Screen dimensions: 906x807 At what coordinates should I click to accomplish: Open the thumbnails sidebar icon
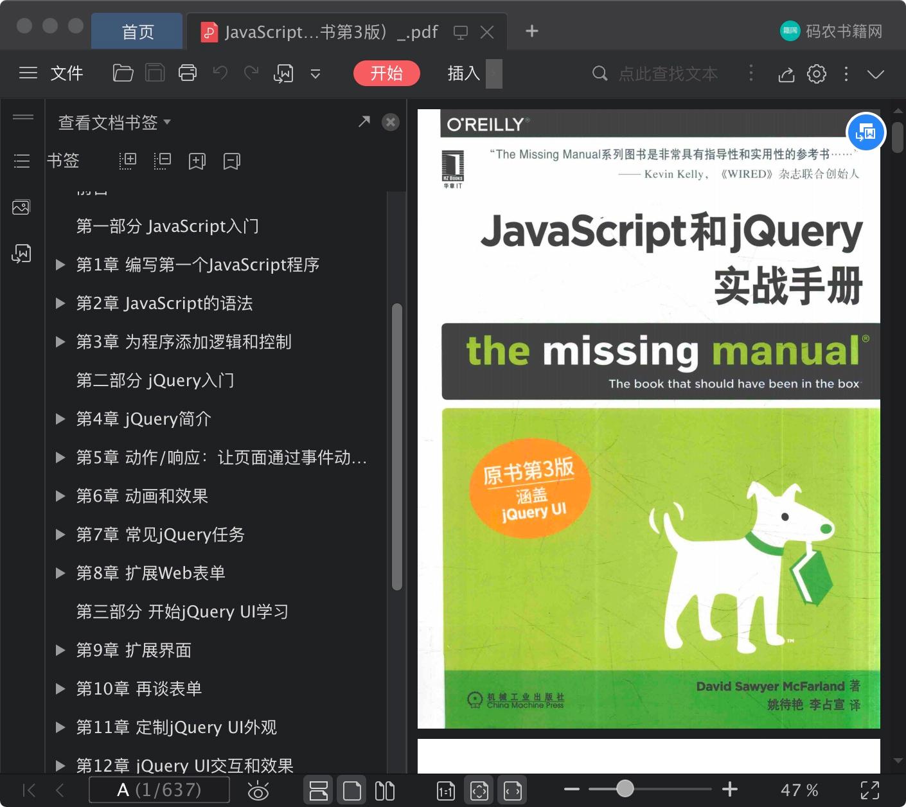coord(21,207)
